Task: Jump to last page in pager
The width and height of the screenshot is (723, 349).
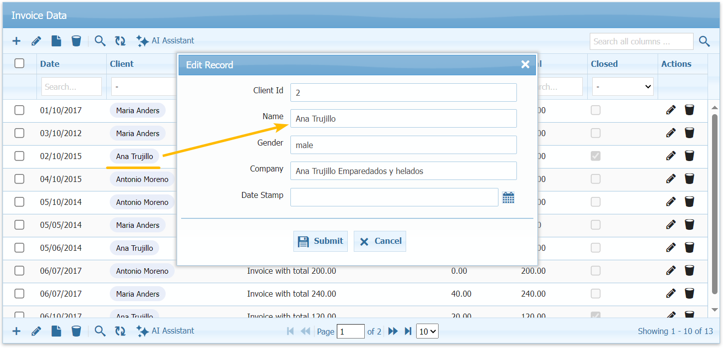Action: [x=408, y=332]
